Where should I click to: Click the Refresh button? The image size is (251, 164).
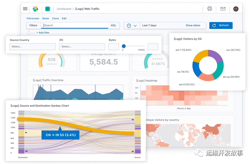pos(221,25)
